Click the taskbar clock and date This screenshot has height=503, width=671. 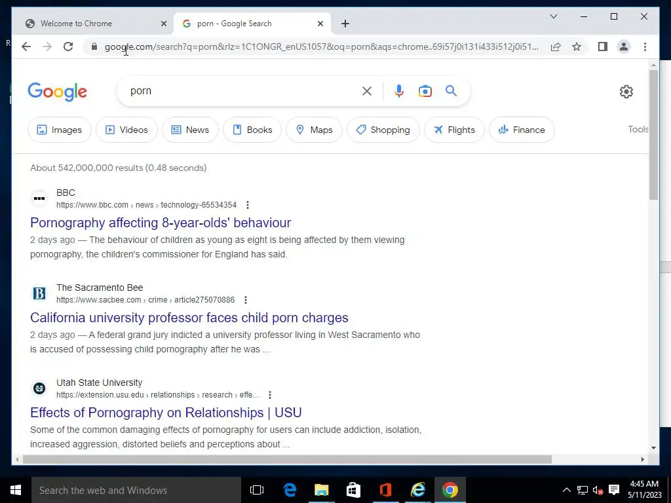(x=645, y=490)
